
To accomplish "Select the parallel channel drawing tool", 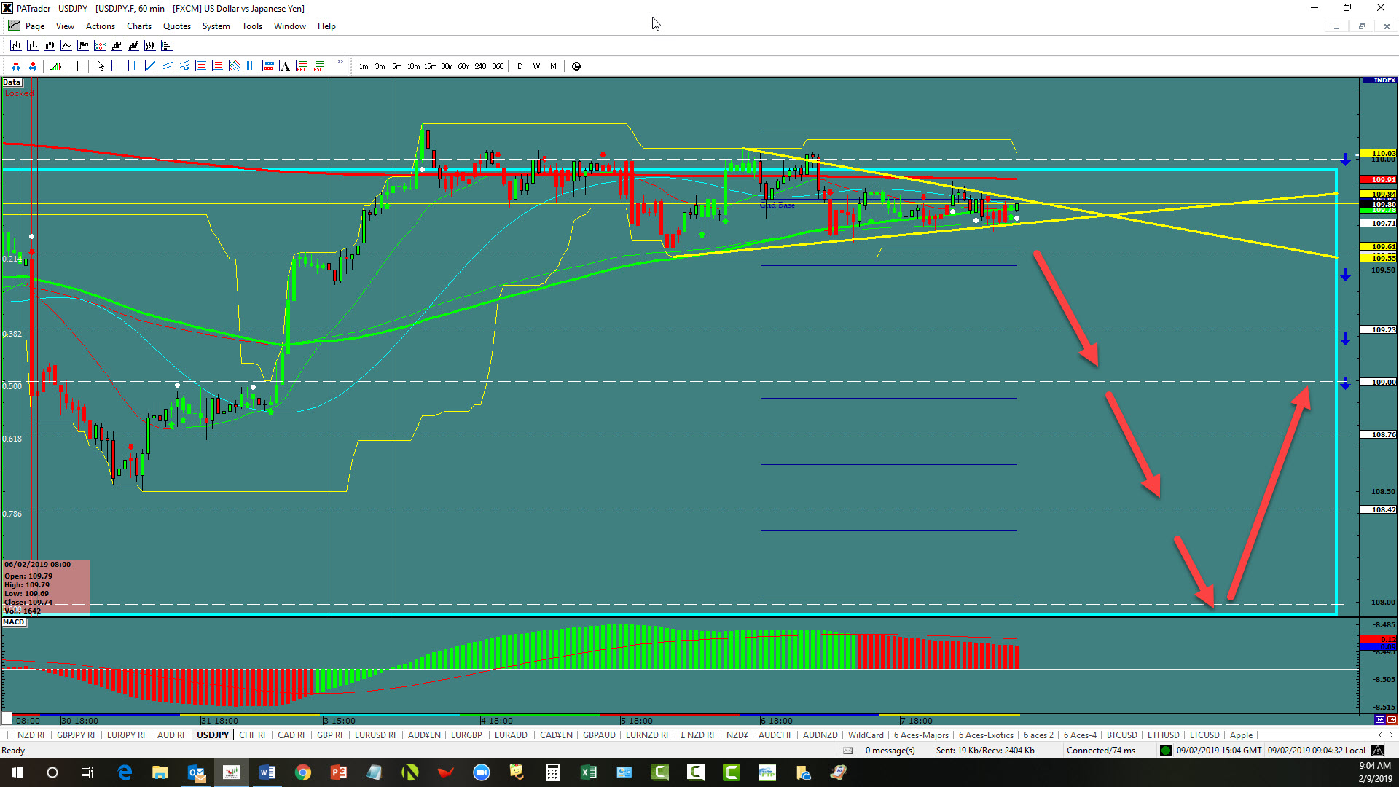I will 167,66.
